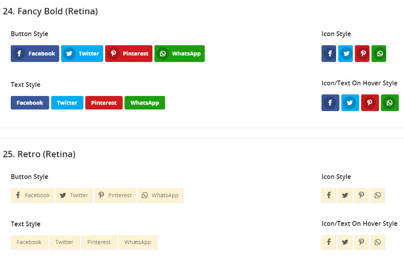
Task: Select the Fancy Bold Text Style Pinterest button
Action: click(104, 102)
